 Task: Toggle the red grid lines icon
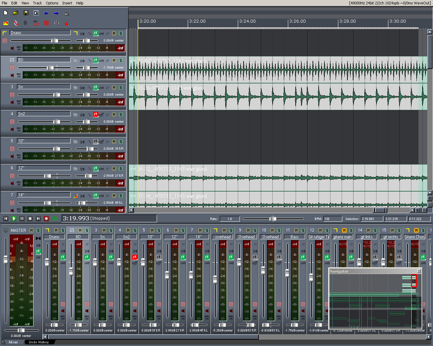[x=46, y=23]
